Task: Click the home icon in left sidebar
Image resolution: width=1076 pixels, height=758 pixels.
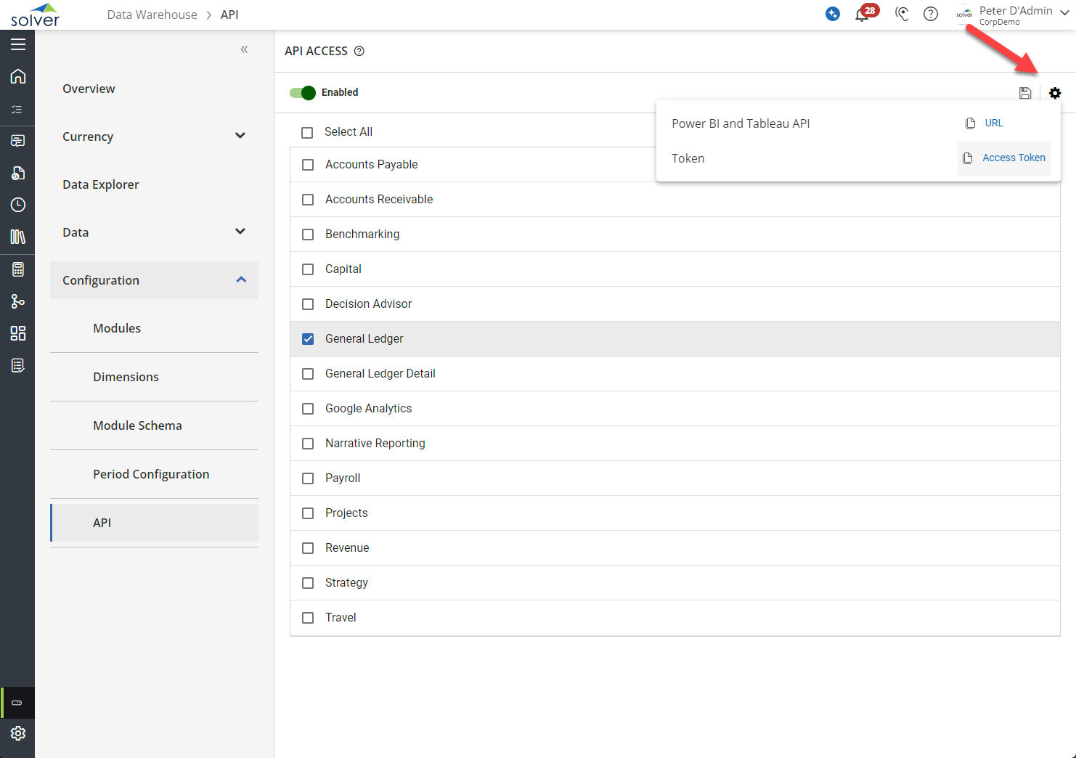Action: [x=18, y=76]
